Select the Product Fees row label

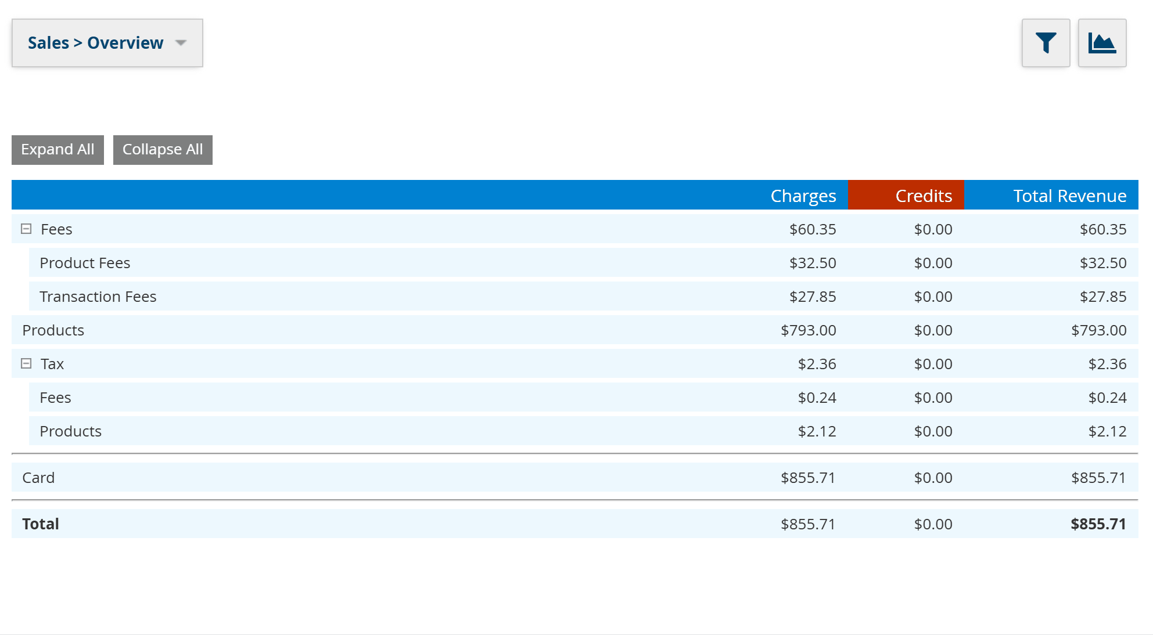(x=85, y=263)
